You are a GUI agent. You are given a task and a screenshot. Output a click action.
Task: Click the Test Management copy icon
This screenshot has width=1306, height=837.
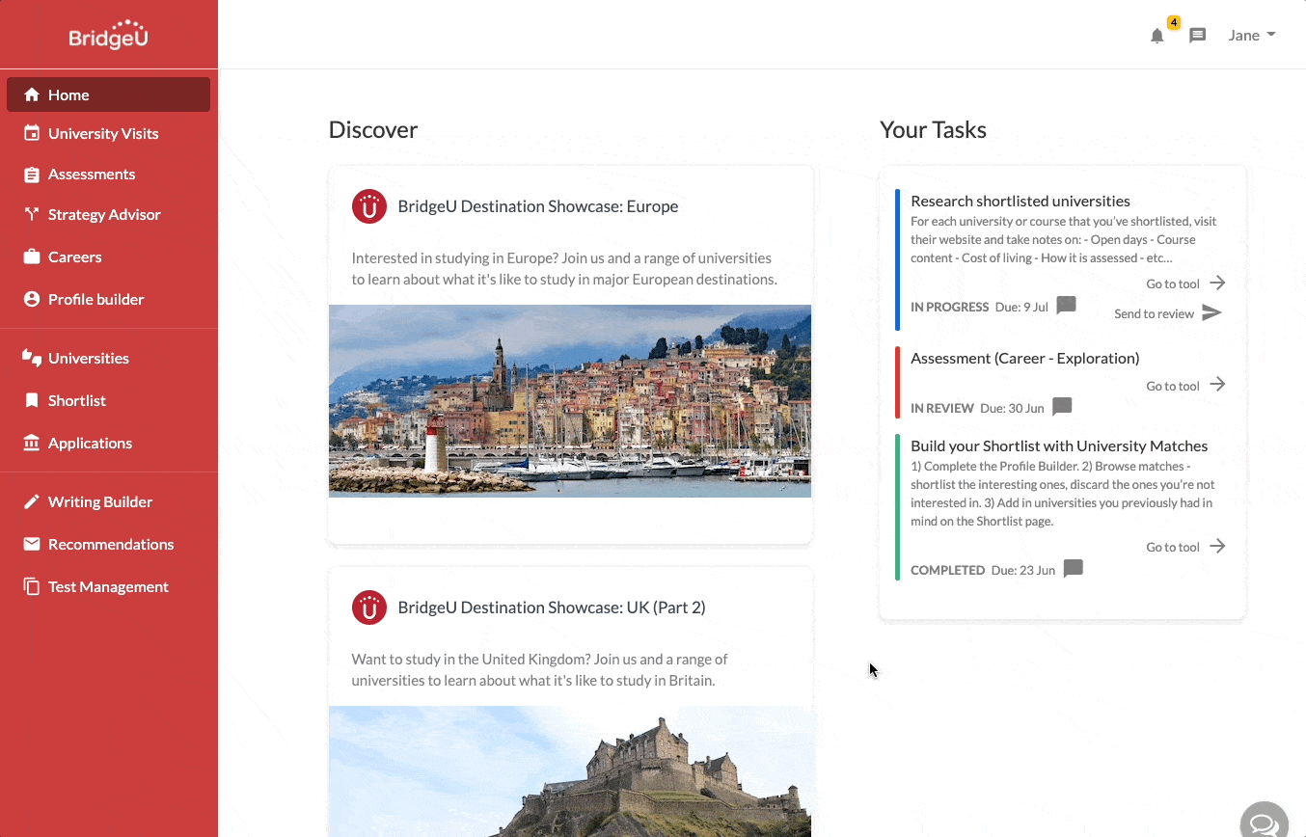[x=32, y=586]
